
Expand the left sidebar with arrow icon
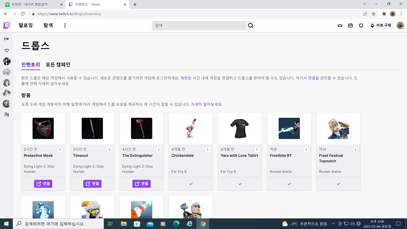7,39
